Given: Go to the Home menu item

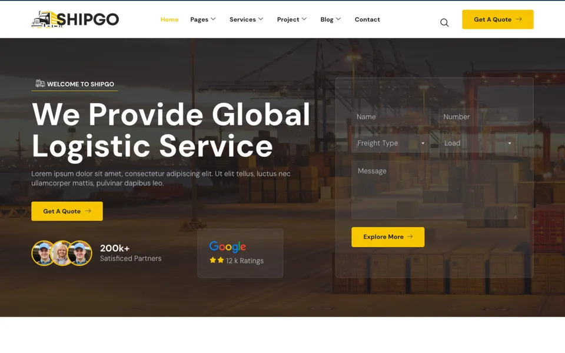Looking at the screenshot, I should pos(169,19).
